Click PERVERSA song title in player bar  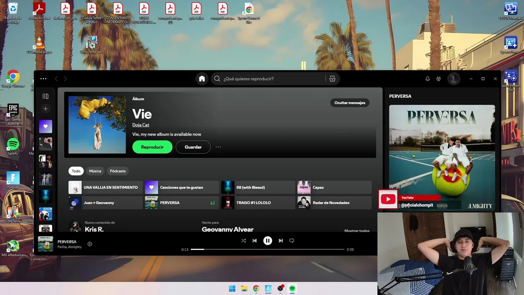67,242
